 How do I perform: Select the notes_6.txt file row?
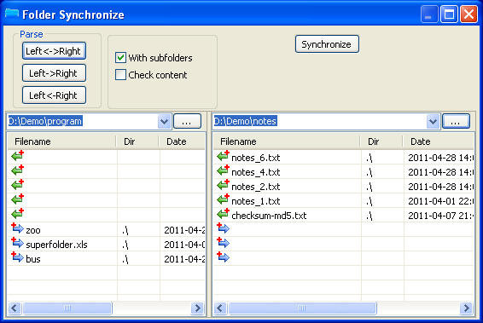tap(343, 158)
